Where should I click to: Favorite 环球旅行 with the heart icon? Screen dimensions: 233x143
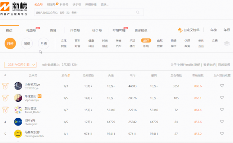tap(222, 98)
